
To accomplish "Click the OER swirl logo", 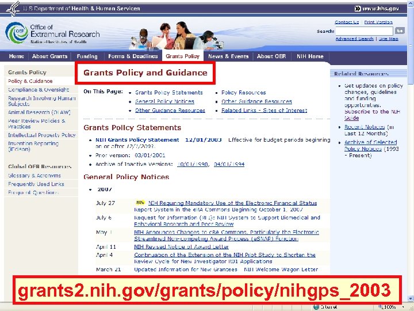I will coord(17,32).
